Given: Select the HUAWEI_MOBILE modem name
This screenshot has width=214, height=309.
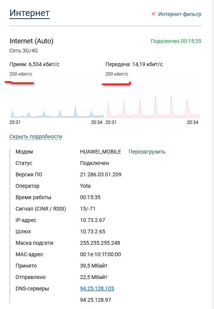Looking at the screenshot, I should [x=101, y=152].
